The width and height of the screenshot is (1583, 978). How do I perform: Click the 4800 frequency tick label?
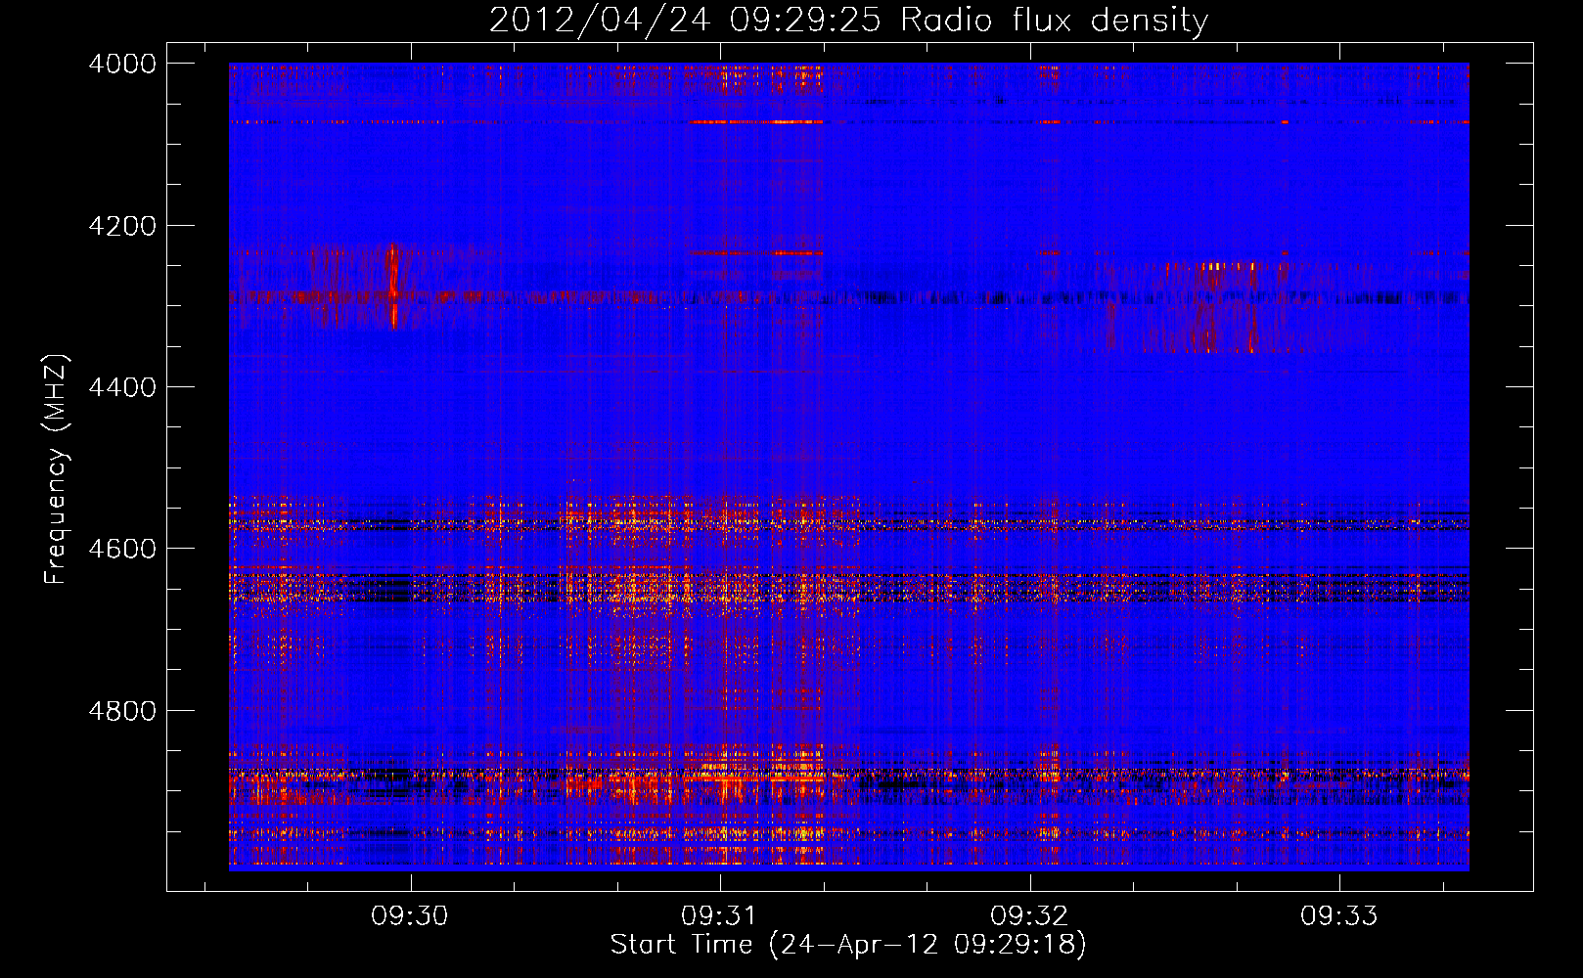pos(122,711)
